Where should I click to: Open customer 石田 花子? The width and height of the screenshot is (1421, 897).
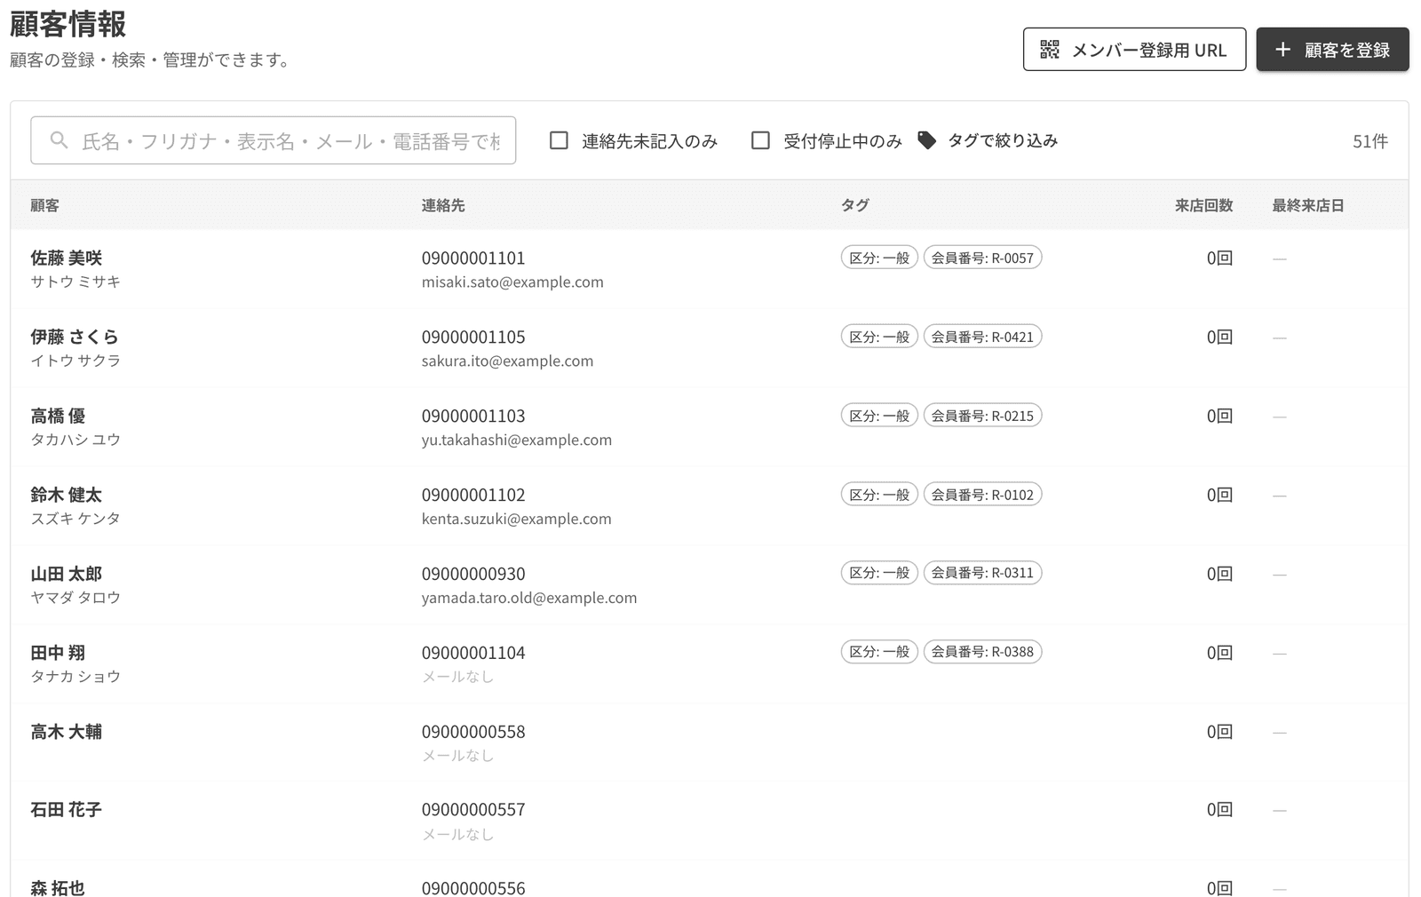click(x=67, y=810)
